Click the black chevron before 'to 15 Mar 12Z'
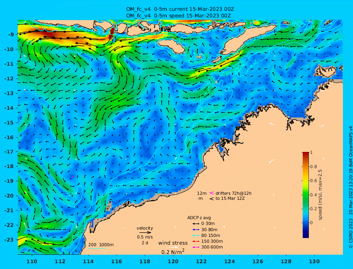Viewport: 353px width, 269px height. point(212,199)
